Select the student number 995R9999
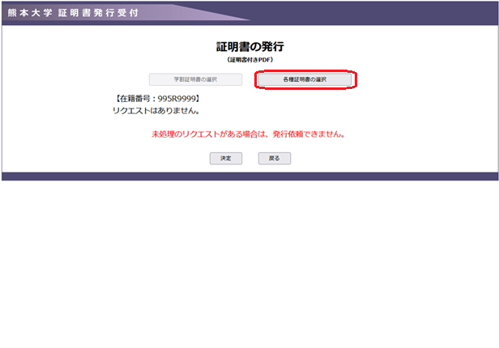 177,98
